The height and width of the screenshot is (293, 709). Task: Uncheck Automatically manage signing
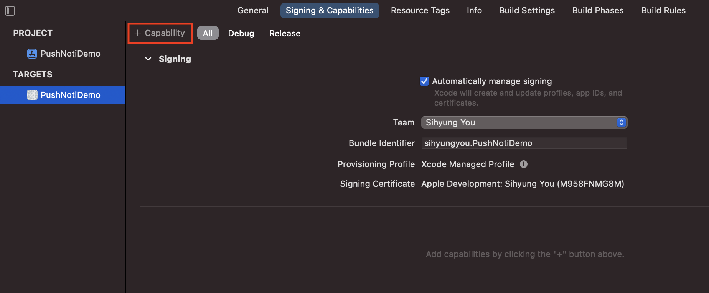(x=424, y=81)
